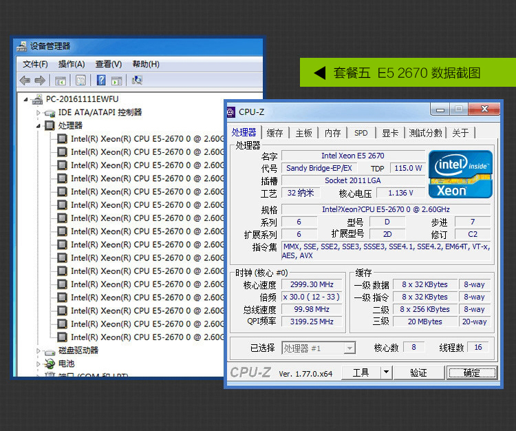Image resolution: width=516 pixels, height=431 pixels.
Task: Select the PC-20161111EWFU tree label
Action: pos(83,99)
